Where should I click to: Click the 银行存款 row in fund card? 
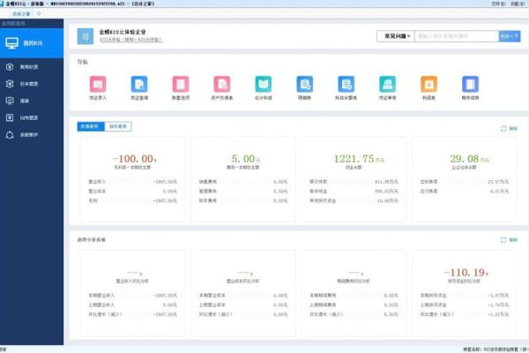(354, 182)
